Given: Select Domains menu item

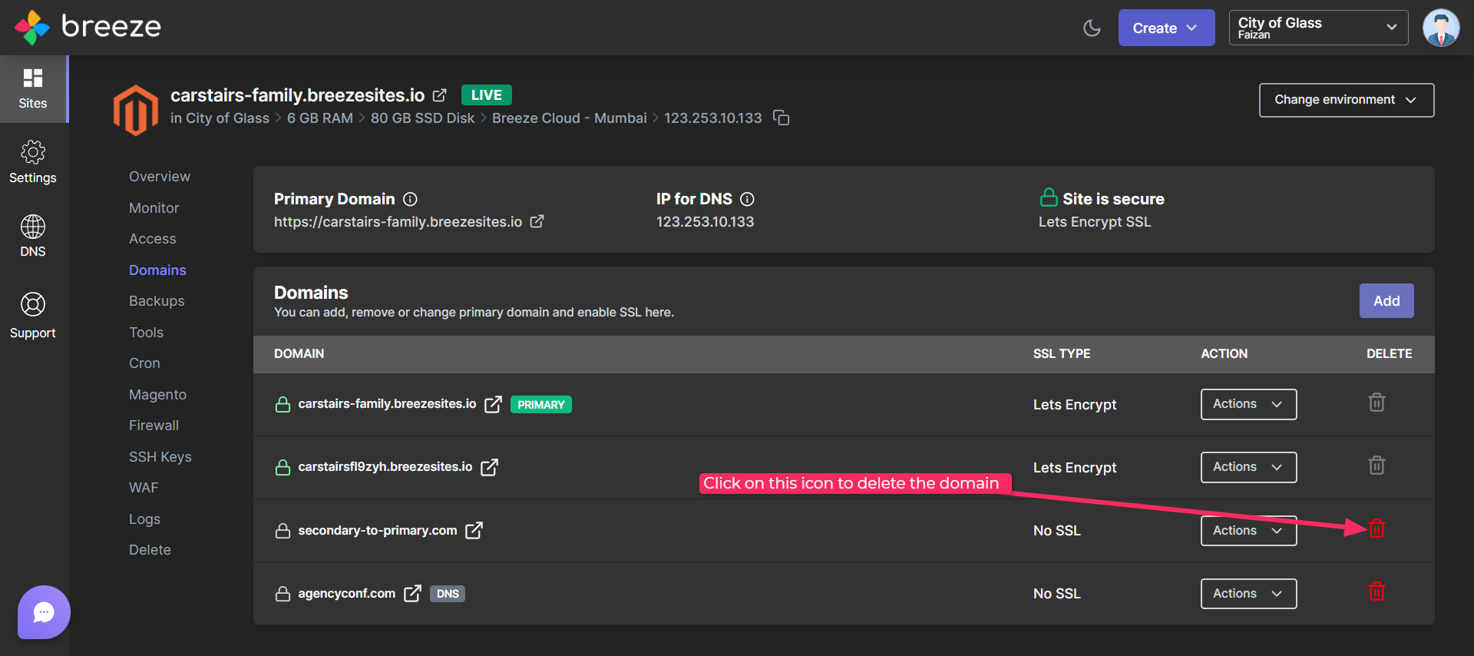Looking at the screenshot, I should [x=157, y=270].
